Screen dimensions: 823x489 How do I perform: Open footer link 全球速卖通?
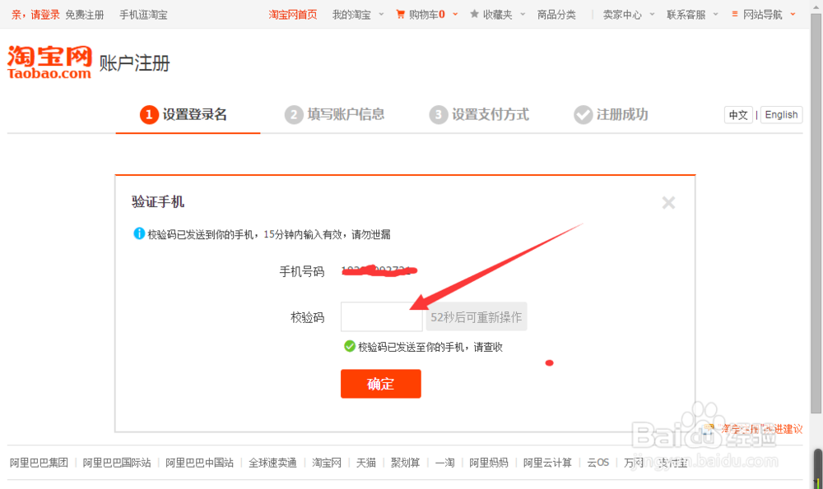tap(272, 462)
